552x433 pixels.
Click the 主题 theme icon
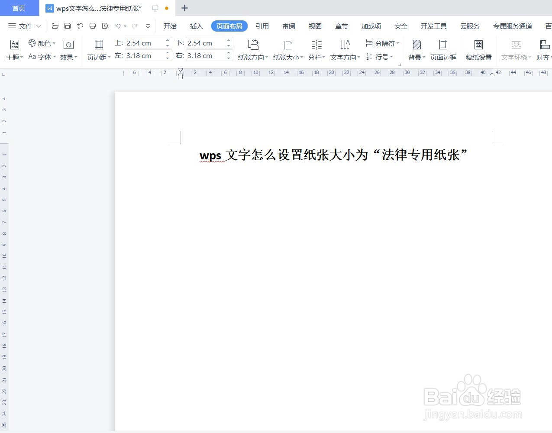(x=15, y=45)
